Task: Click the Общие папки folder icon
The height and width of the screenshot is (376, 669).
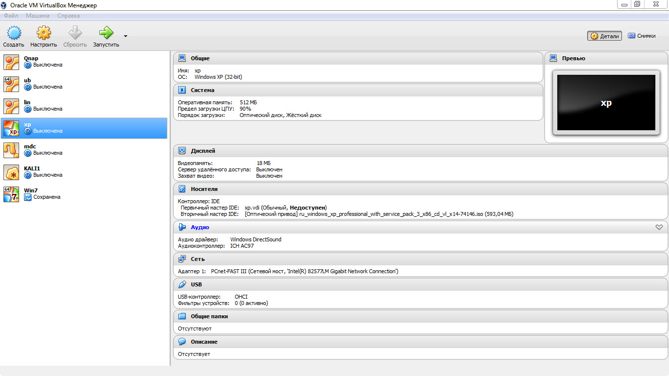Action: coord(182,316)
